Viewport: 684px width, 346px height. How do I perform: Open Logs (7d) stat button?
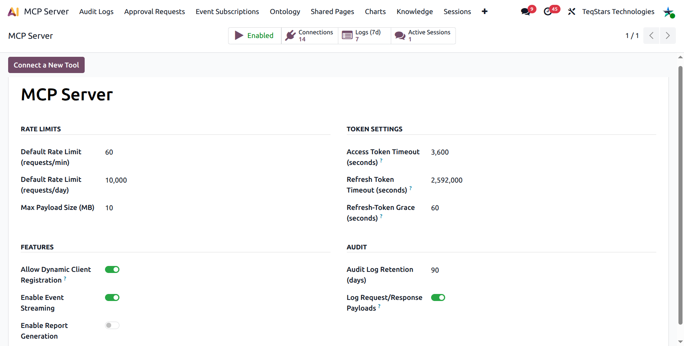(x=365, y=36)
